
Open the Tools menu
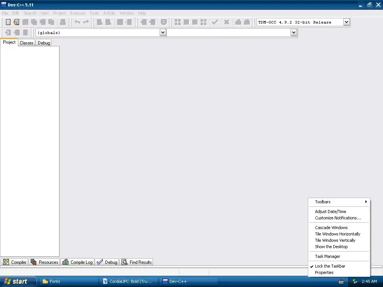94,13
